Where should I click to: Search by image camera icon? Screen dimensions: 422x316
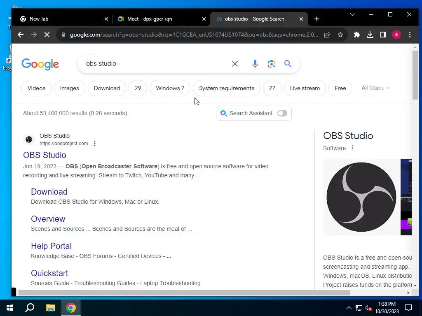271,64
